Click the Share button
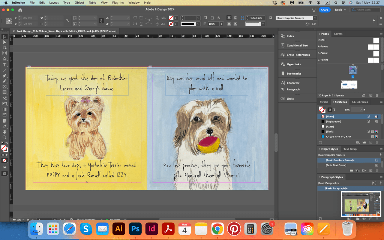Image resolution: width=384 pixels, height=240 pixels. point(324,10)
